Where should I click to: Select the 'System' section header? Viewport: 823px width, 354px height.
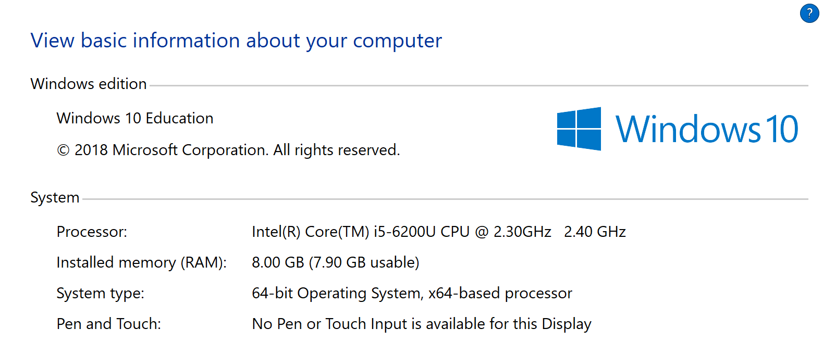[x=55, y=198]
